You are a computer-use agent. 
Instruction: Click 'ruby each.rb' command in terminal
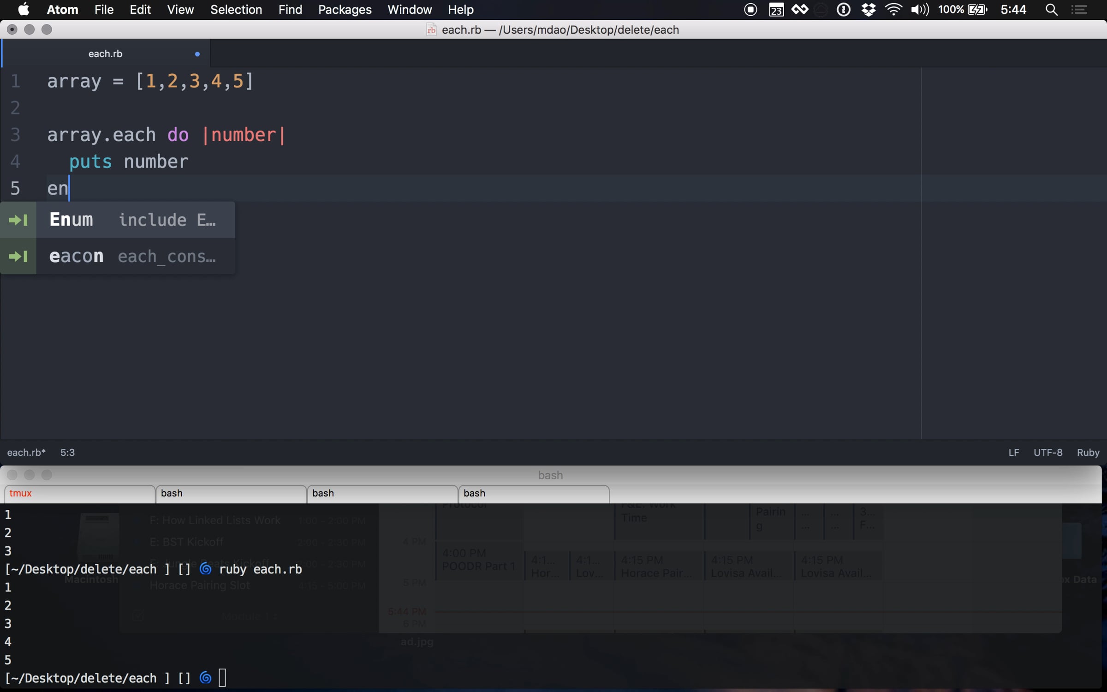point(261,569)
